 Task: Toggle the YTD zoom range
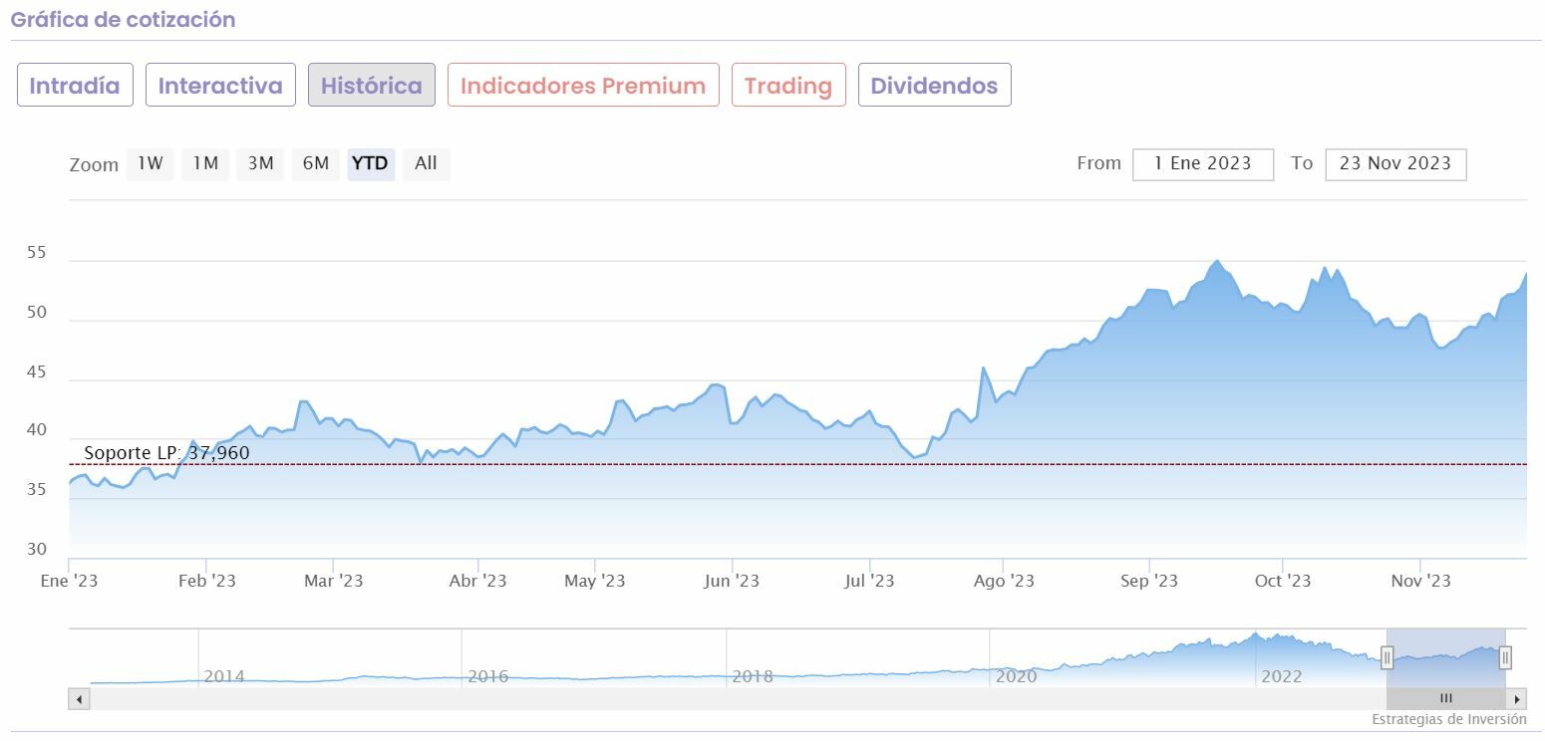pos(371,164)
